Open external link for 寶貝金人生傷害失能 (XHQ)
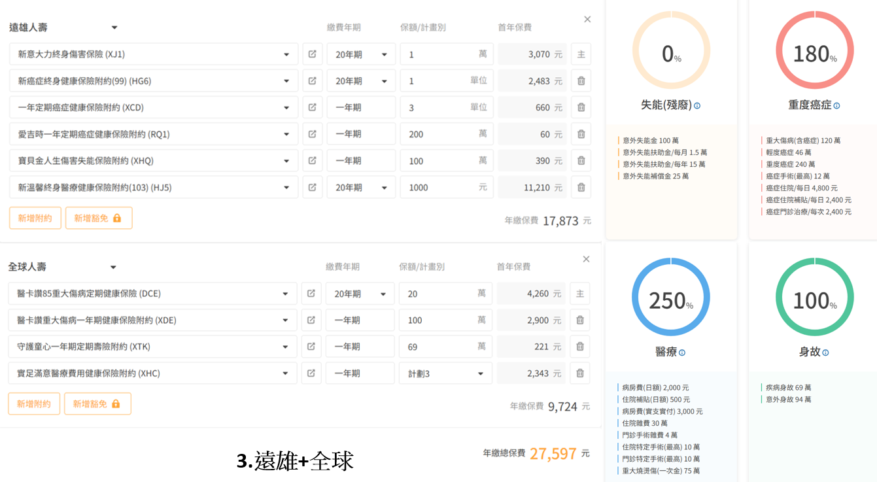Screen dimensions: 877x482 (x=313, y=160)
